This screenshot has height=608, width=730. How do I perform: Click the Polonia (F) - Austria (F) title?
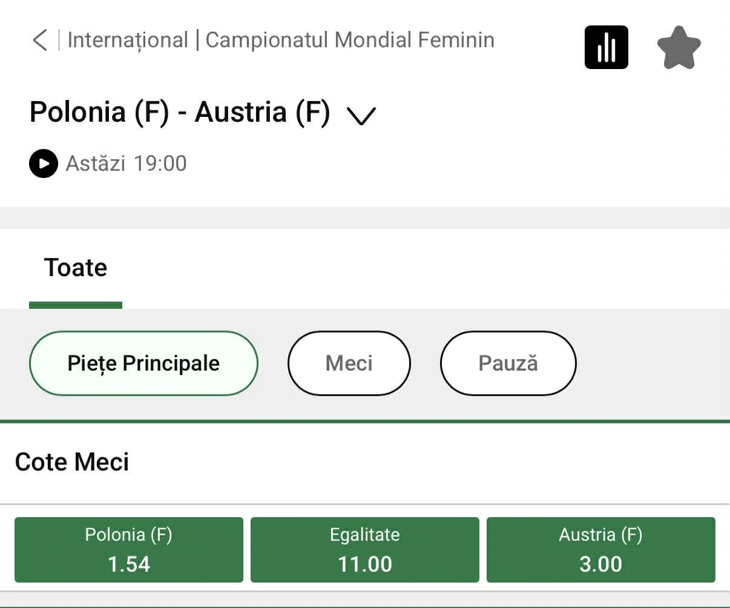tap(180, 113)
